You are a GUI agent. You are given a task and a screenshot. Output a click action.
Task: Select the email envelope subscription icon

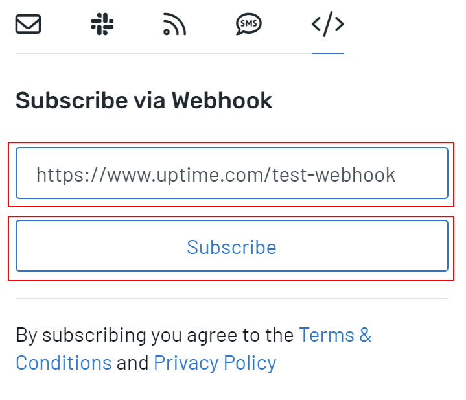[x=28, y=25]
